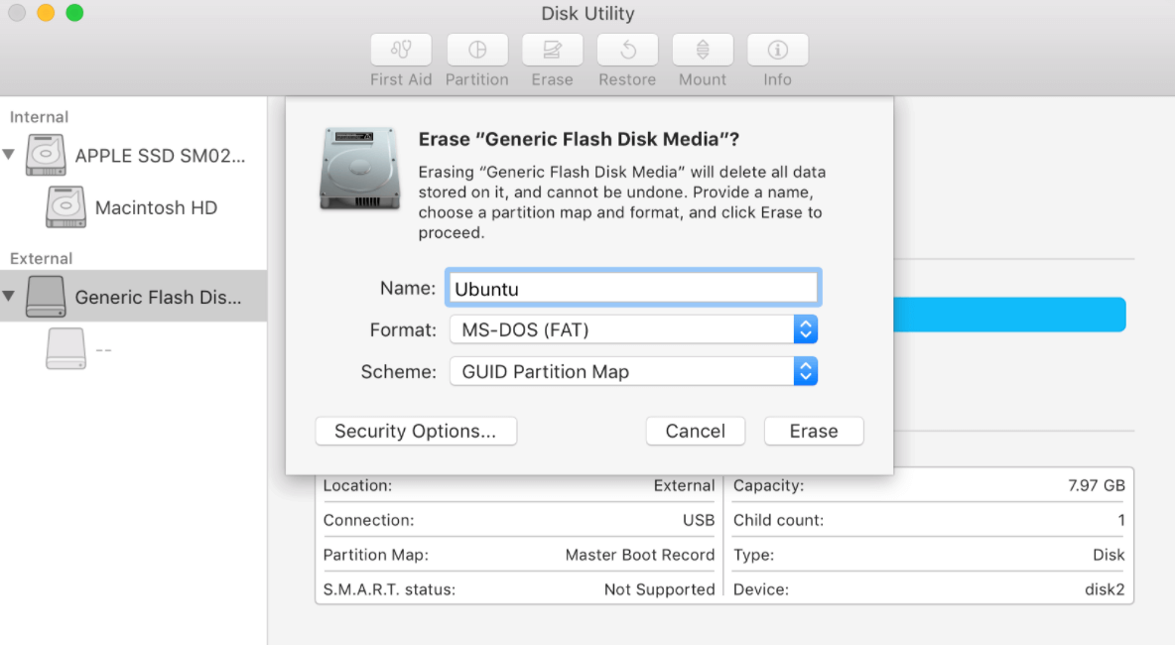The height and width of the screenshot is (645, 1175).
Task: Run First Aid from the toolbar
Action: [400, 58]
